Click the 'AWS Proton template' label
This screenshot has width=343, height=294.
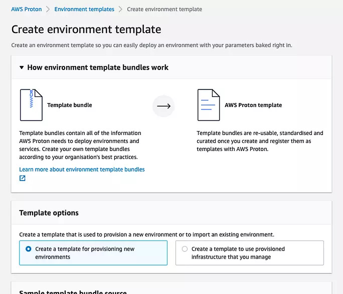coord(253,105)
